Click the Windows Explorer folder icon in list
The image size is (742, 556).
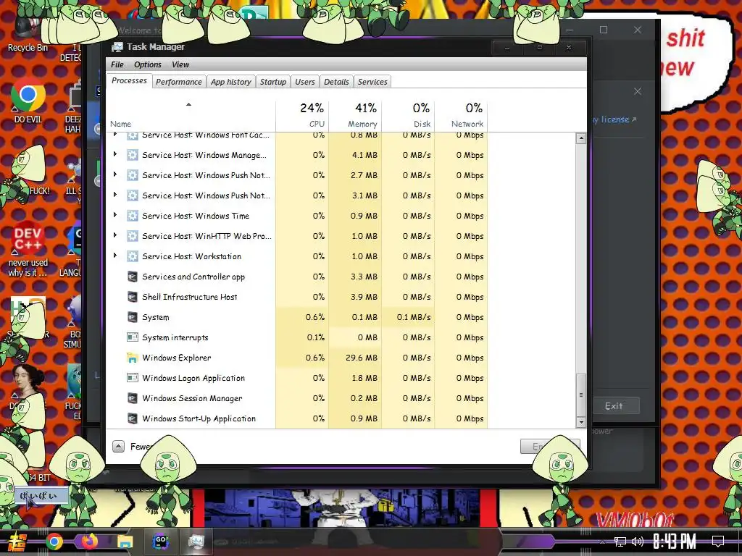point(133,358)
